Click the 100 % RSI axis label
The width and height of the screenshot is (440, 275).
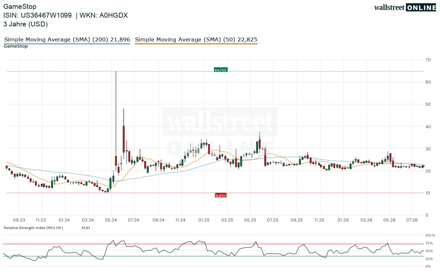point(430,235)
